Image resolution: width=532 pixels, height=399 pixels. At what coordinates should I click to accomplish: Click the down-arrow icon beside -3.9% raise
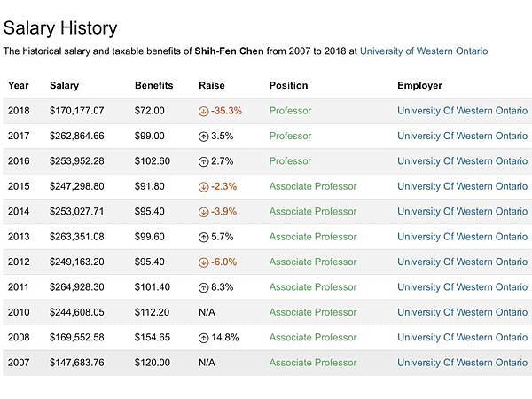click(x=204, y=212)
